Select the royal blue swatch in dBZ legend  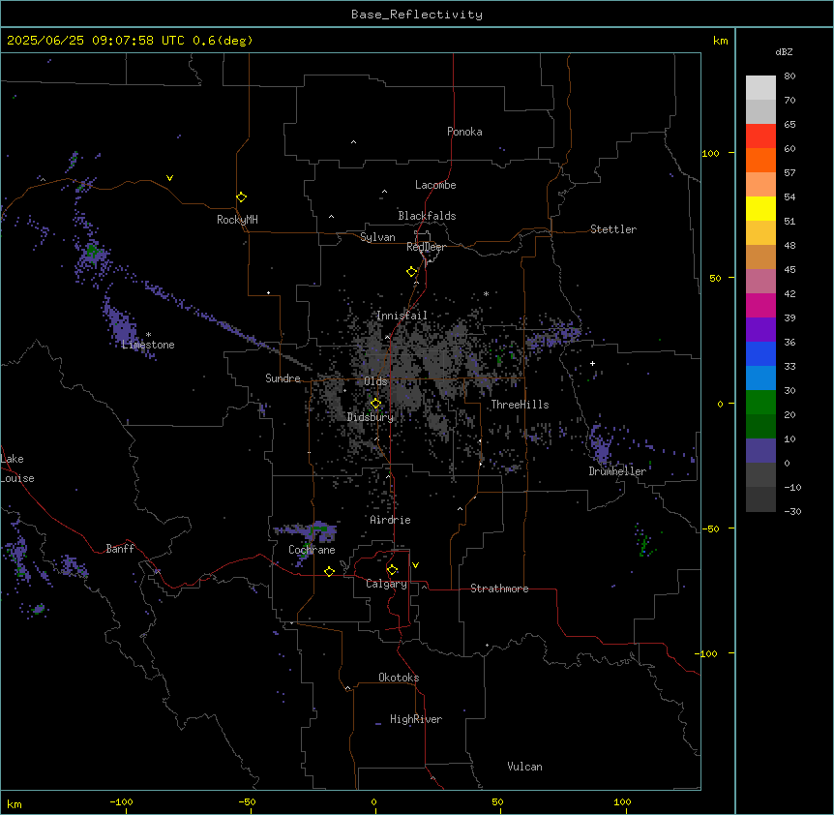(760, 353)
